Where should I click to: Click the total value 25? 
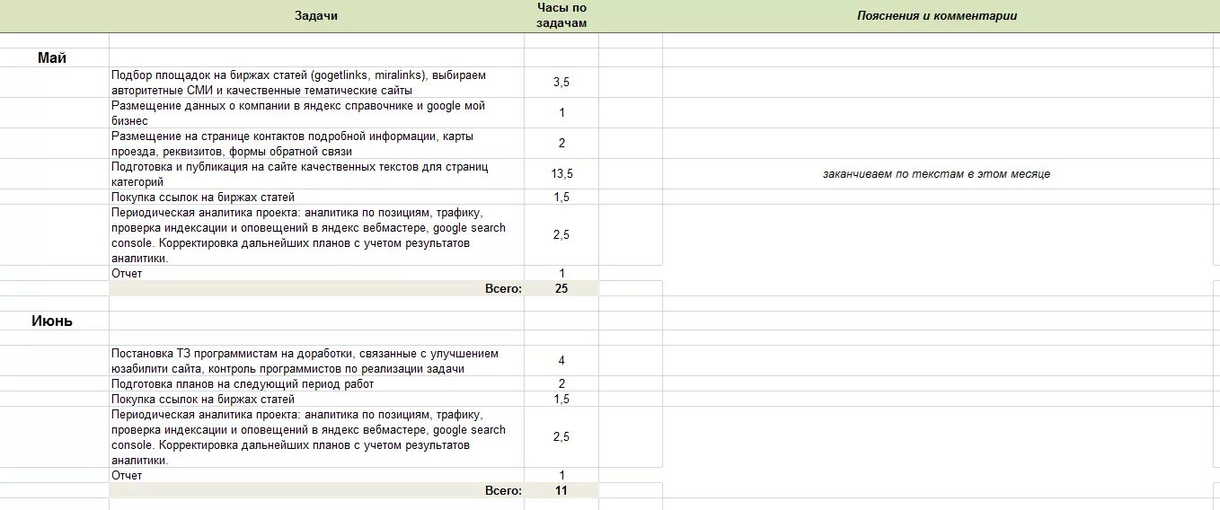561,288
